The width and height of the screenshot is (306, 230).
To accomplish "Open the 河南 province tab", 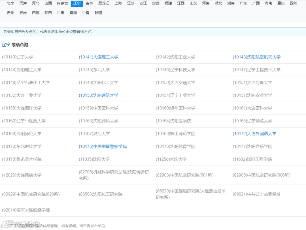I will click(206, 3).
